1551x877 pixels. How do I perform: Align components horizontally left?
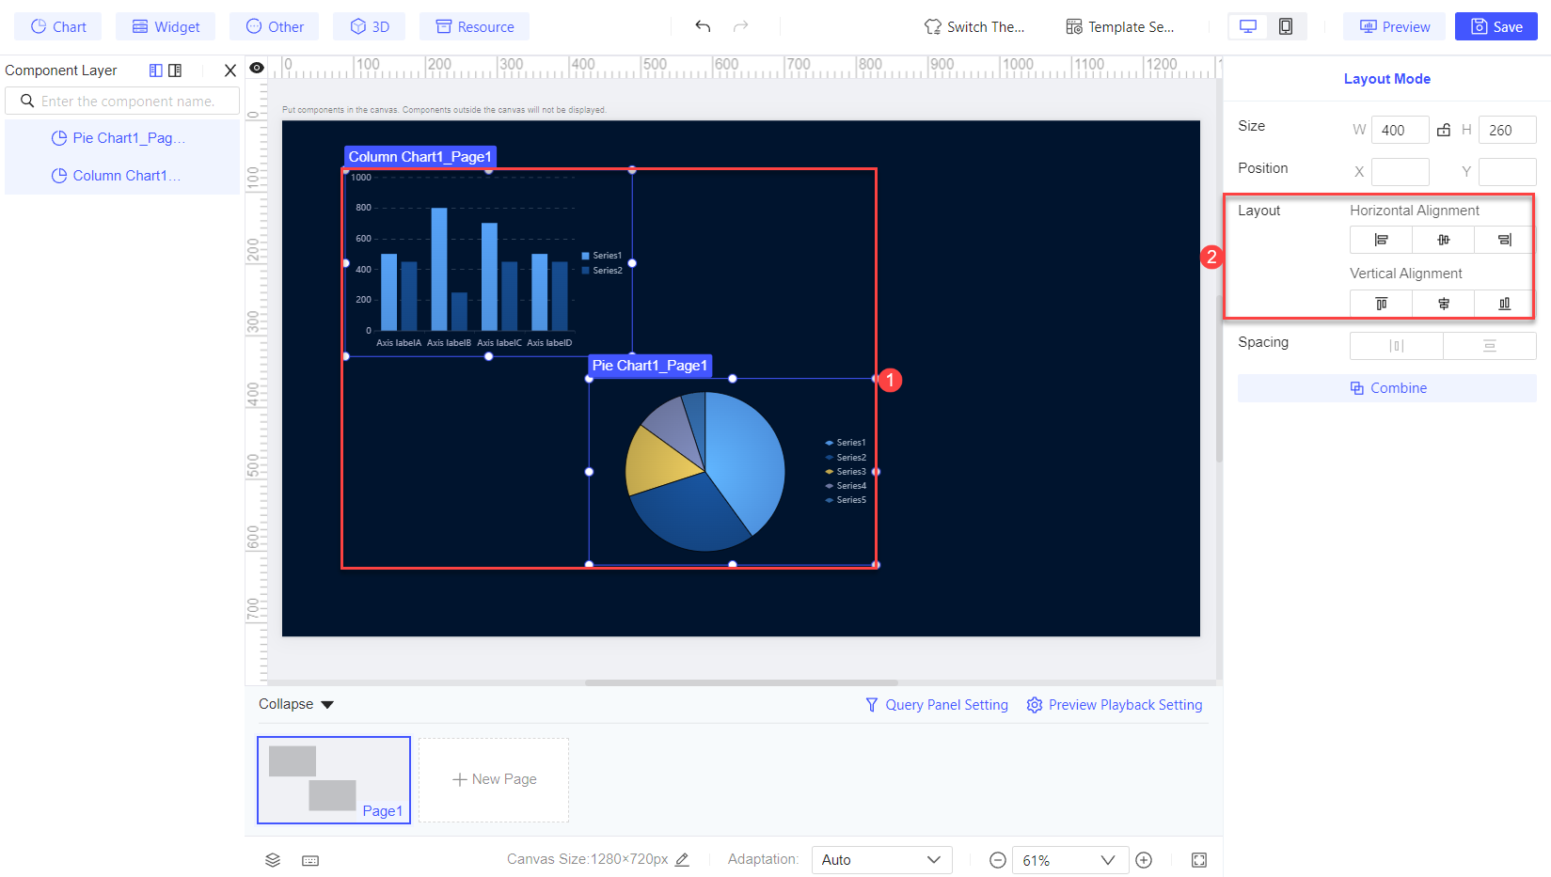1381,240
